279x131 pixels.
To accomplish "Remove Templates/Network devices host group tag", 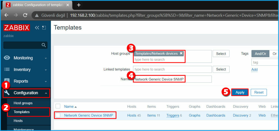I will (x=181, y=54).
